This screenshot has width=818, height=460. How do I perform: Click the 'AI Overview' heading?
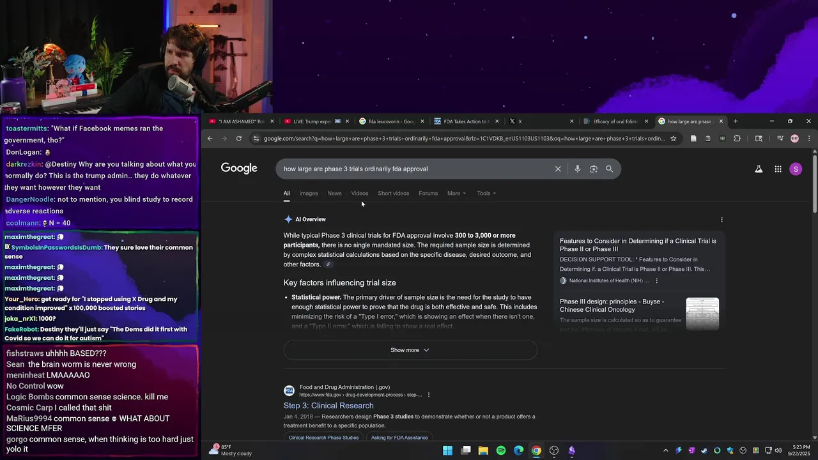pos(311,220)
